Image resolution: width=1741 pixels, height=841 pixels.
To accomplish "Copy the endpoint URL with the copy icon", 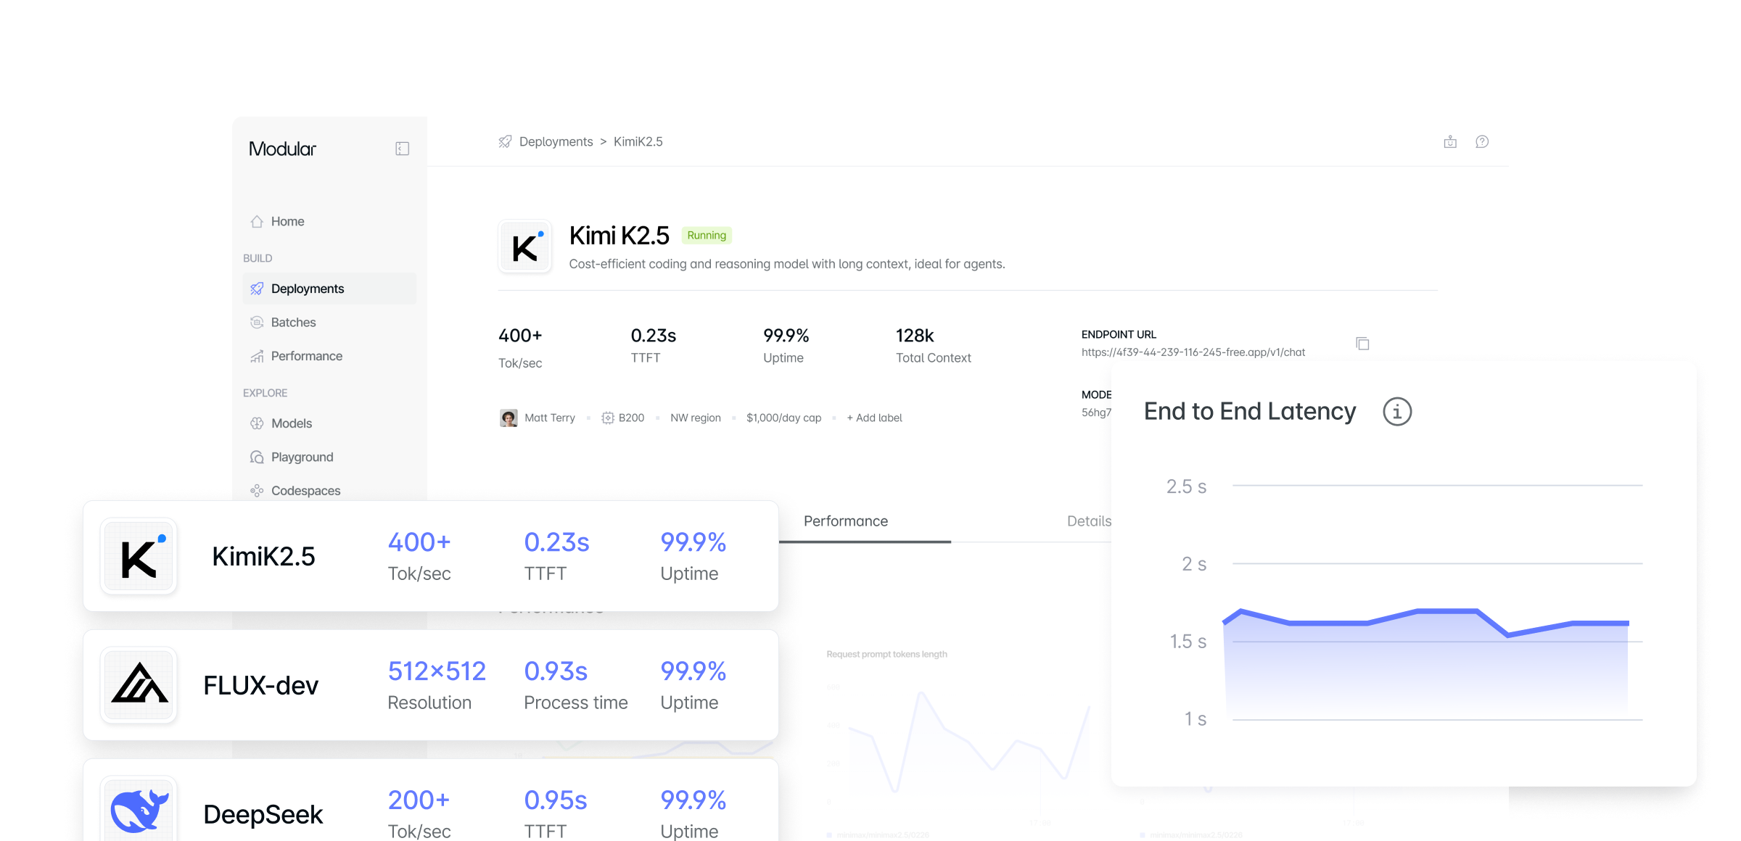I will pos(1362,344).
